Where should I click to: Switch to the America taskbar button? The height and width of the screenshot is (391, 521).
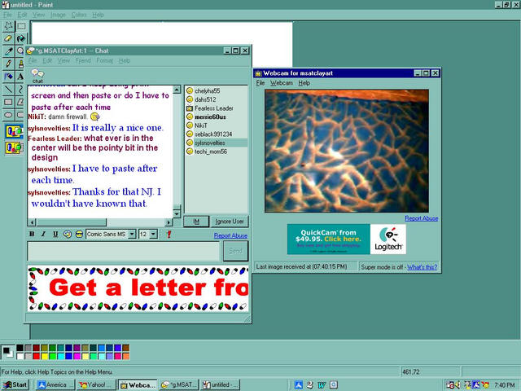pyautogui.click(x=55, y=385)
